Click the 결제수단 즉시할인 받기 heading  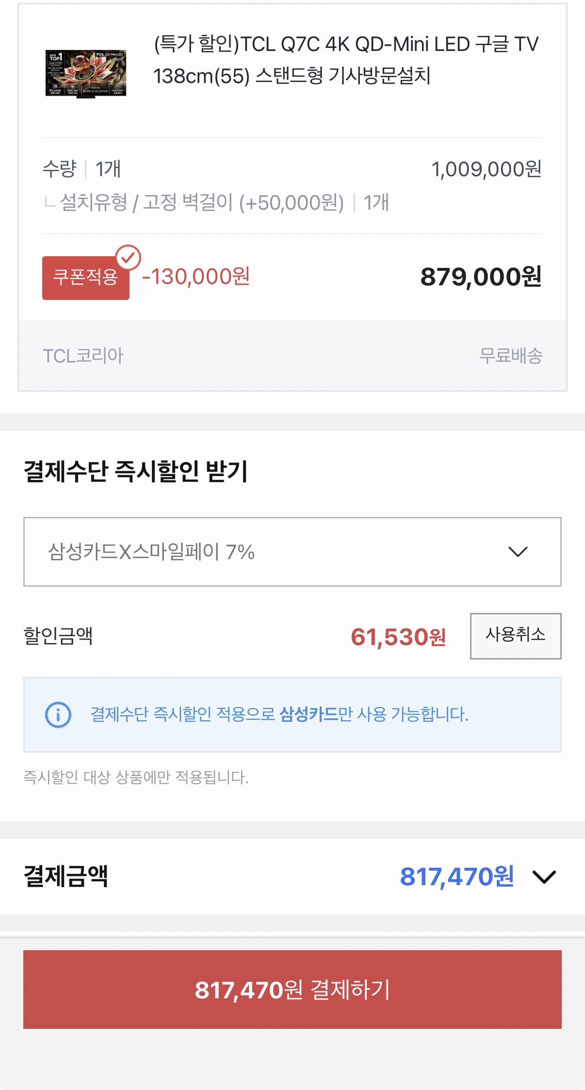pos(136,471)
